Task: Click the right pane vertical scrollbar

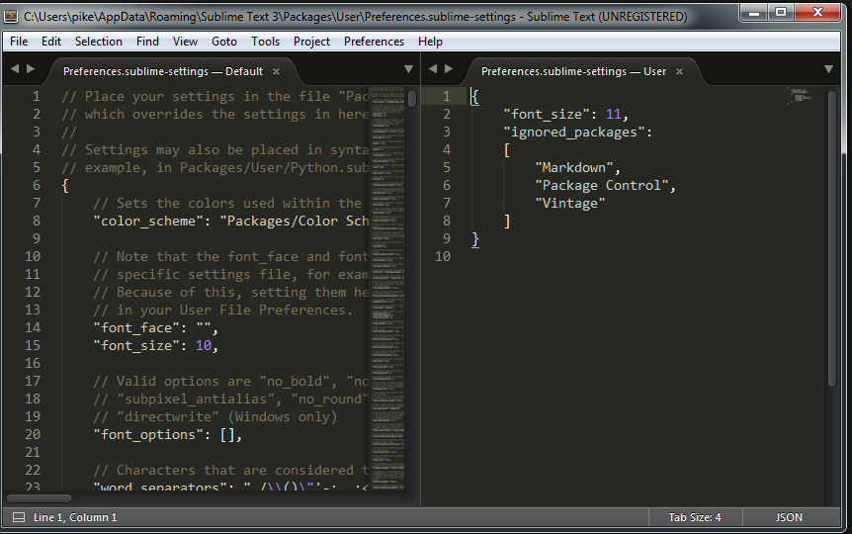Action: click(833, 239)
